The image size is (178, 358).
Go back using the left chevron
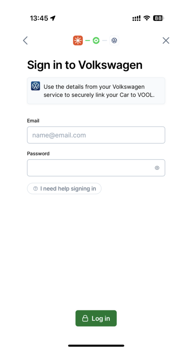25,41
